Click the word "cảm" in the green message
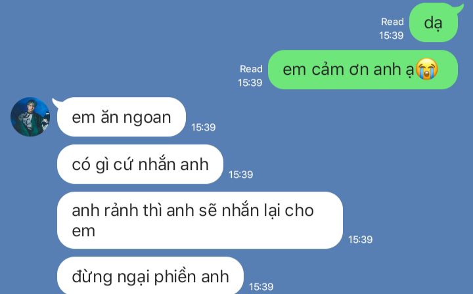 pyautogui.click(x=328, y=70)
